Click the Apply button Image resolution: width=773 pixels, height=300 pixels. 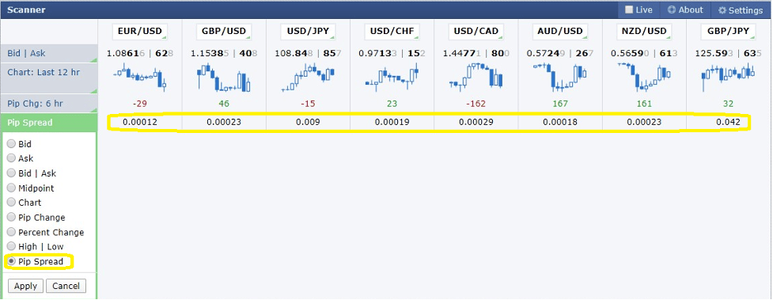pos(25,286)
